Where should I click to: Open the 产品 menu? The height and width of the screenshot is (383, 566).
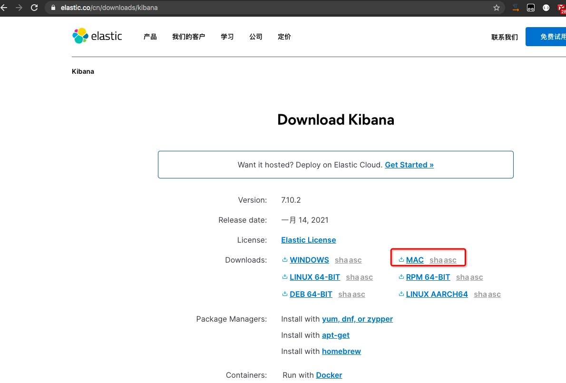click(x=150, y=37)
